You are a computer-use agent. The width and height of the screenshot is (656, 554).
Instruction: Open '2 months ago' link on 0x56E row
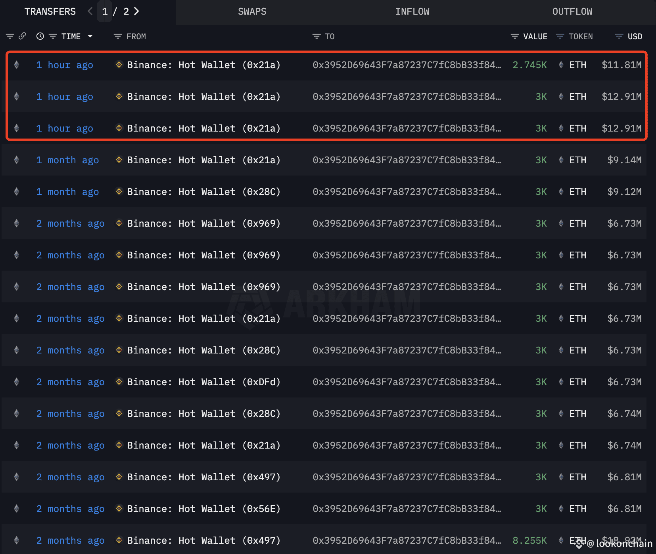[70, 509]
